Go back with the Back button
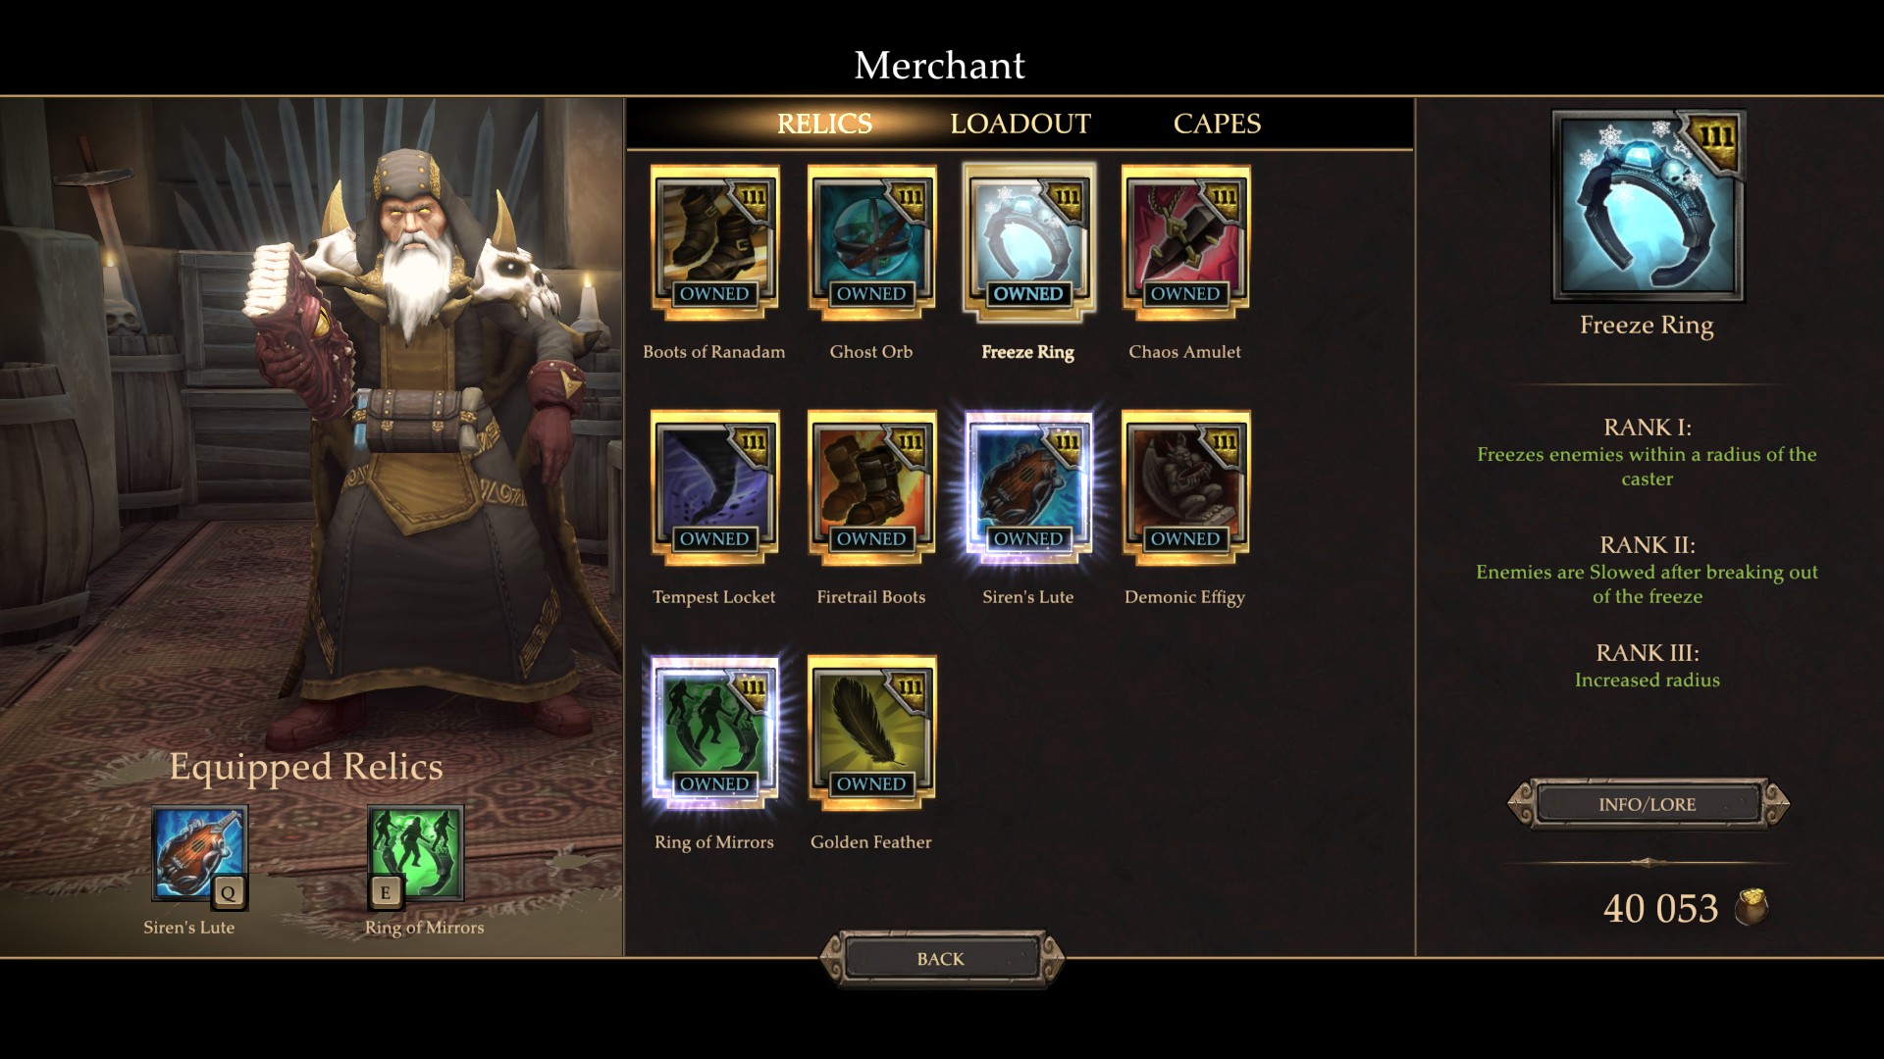Viewport: 1884px width, 1059px height. 941,959
